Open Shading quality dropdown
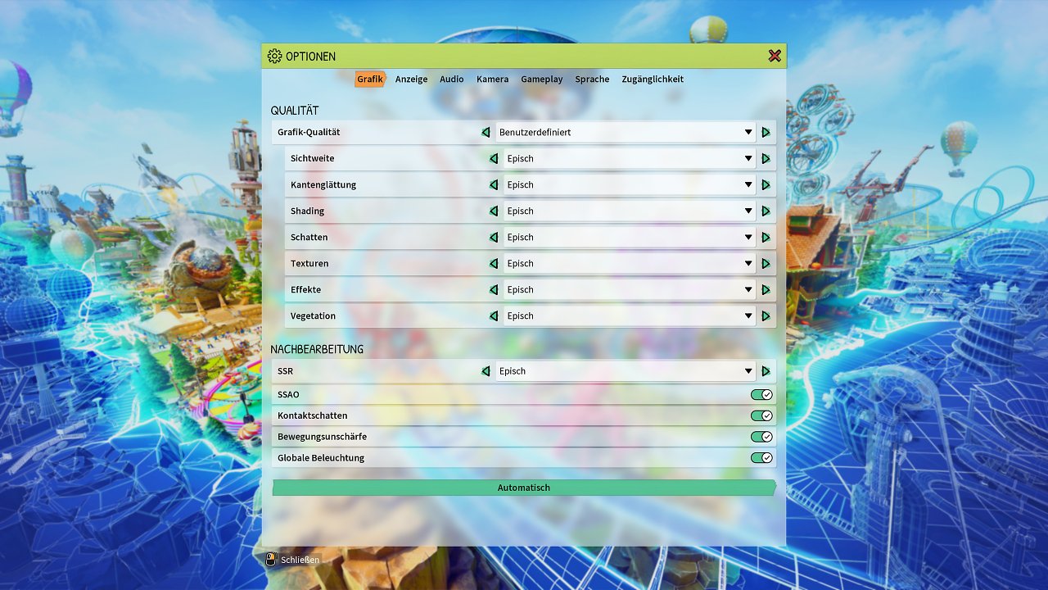 pyautogui.click(x=630, y=211)
